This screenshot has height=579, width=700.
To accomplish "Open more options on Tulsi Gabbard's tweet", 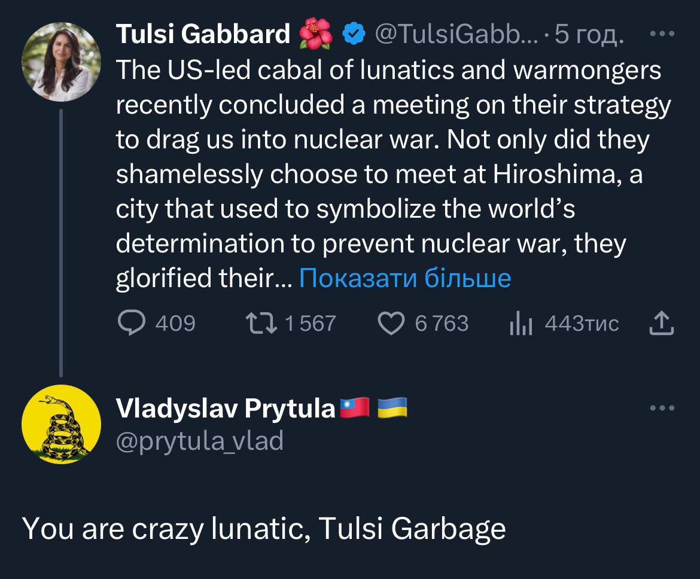I will 662,34.
